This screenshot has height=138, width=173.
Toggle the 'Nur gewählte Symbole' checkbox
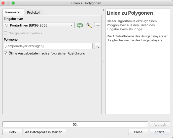(x=6, y=33)
